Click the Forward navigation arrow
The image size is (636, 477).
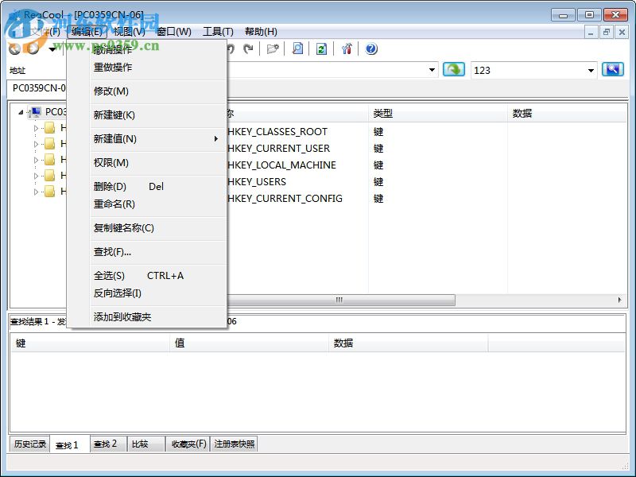[31, 48]
